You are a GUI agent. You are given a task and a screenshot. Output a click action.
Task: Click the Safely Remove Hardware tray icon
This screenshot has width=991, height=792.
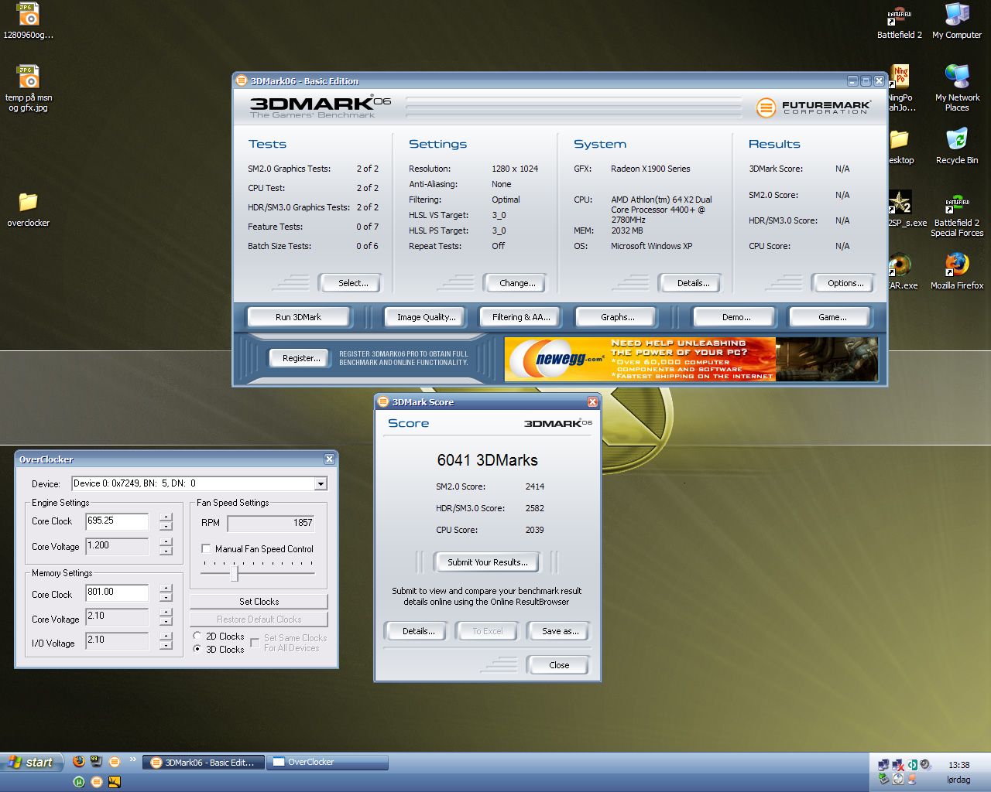[884, 779]
